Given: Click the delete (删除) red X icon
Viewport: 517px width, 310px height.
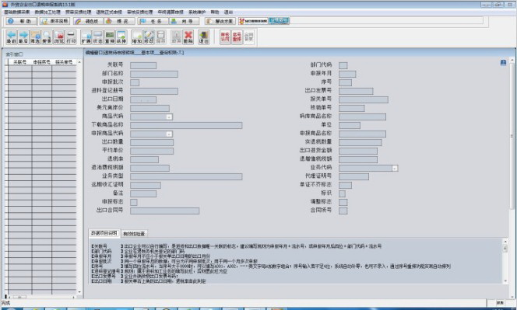Looking at the screenshot, I should coord(188,37).
